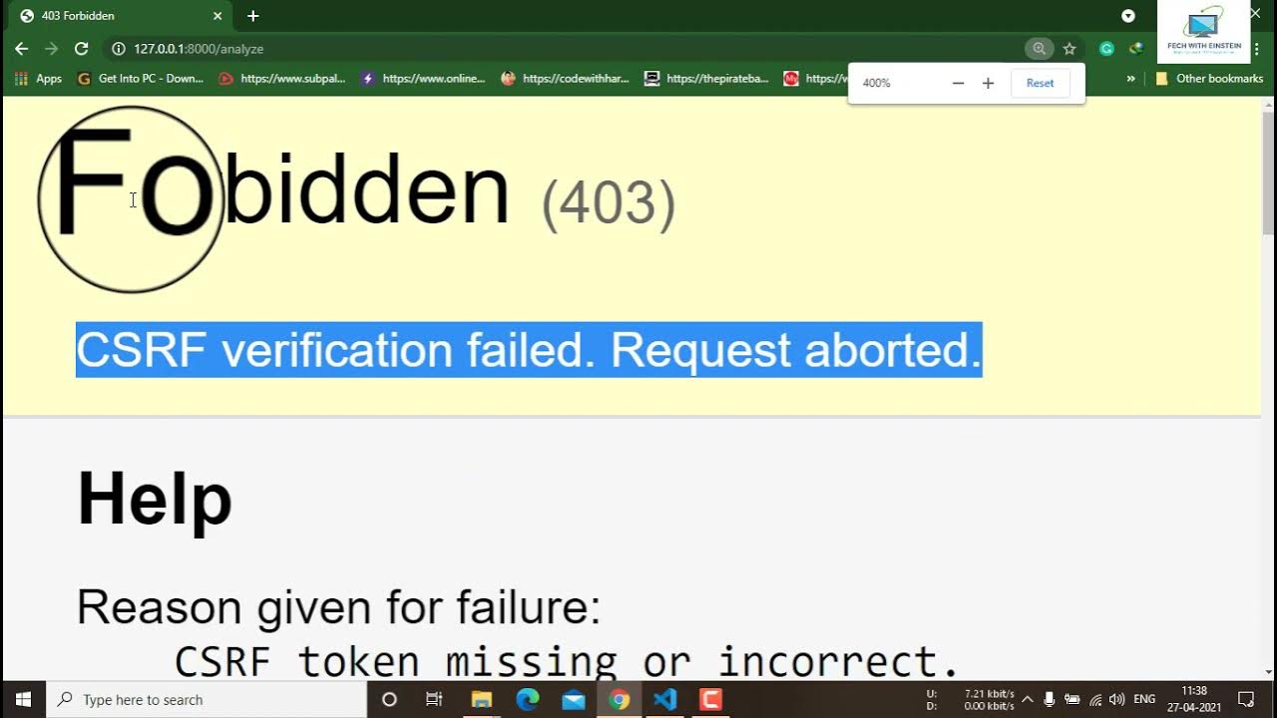This screenshot has height=718, width=1277.
Task: Reload the page with the refresh icon
Action: [81, 48]
